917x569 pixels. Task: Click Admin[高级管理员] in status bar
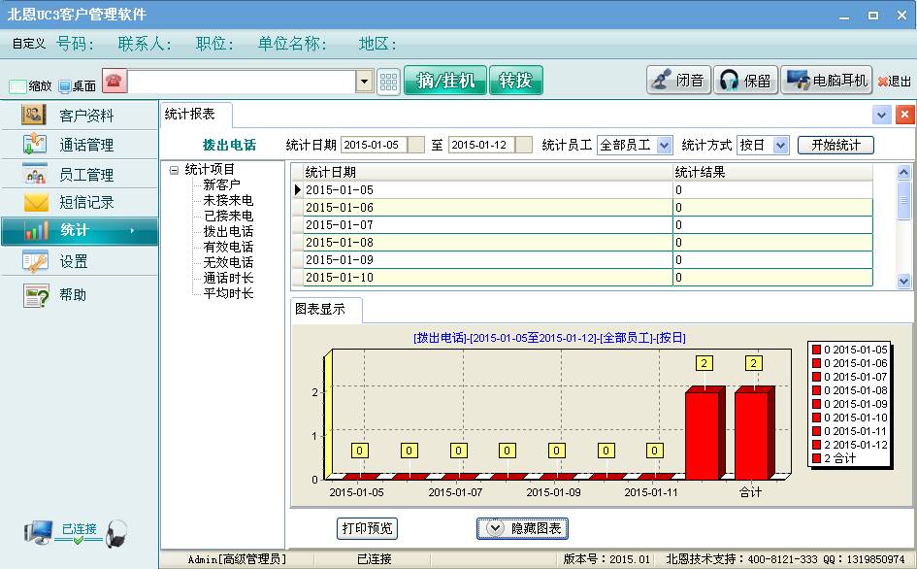(237, 559)
